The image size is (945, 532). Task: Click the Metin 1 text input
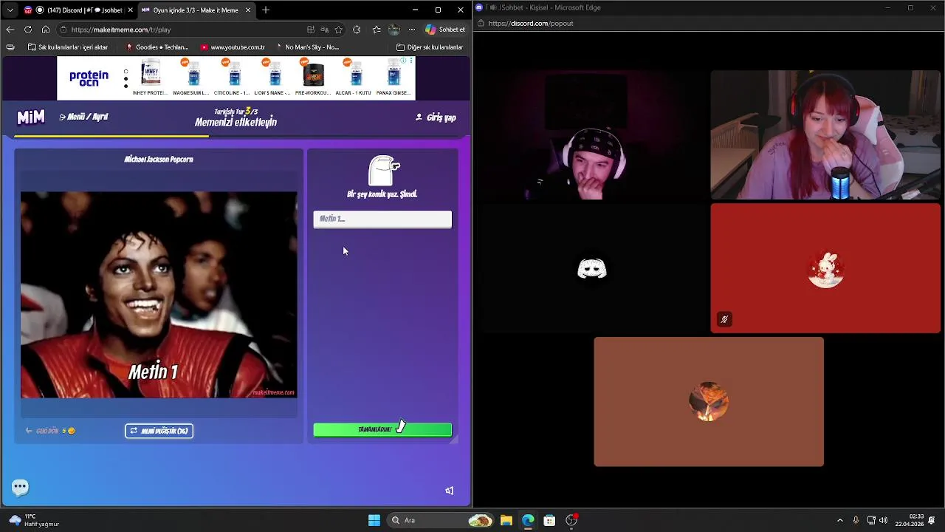[x=382, y=219]
